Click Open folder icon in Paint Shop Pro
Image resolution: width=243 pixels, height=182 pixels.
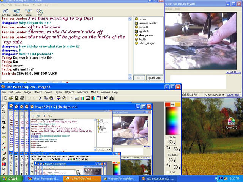click(x=11, y=98)
